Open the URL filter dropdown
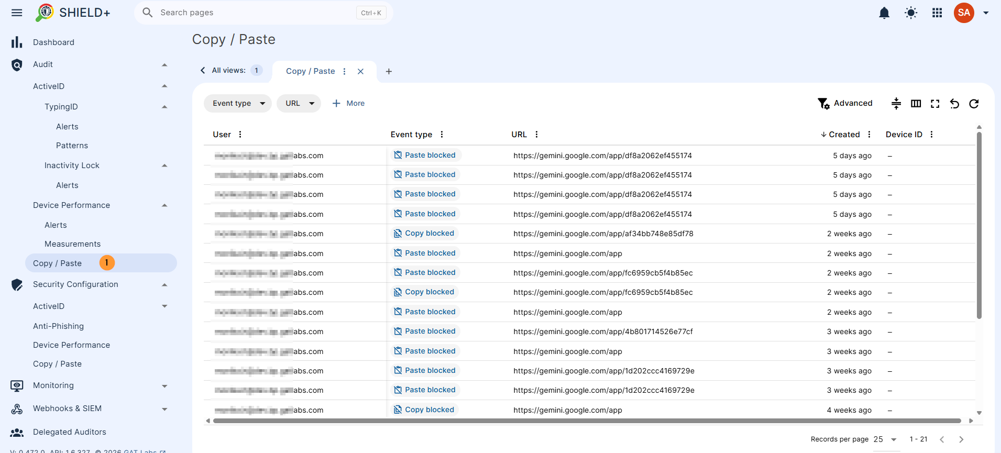 [299, 103]
